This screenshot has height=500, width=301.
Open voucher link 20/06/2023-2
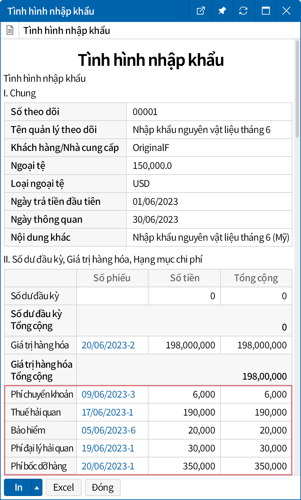point(108,345)
